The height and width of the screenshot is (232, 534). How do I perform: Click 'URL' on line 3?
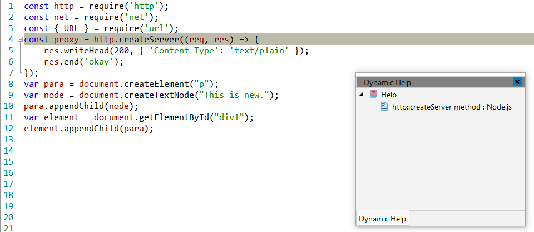72,28
